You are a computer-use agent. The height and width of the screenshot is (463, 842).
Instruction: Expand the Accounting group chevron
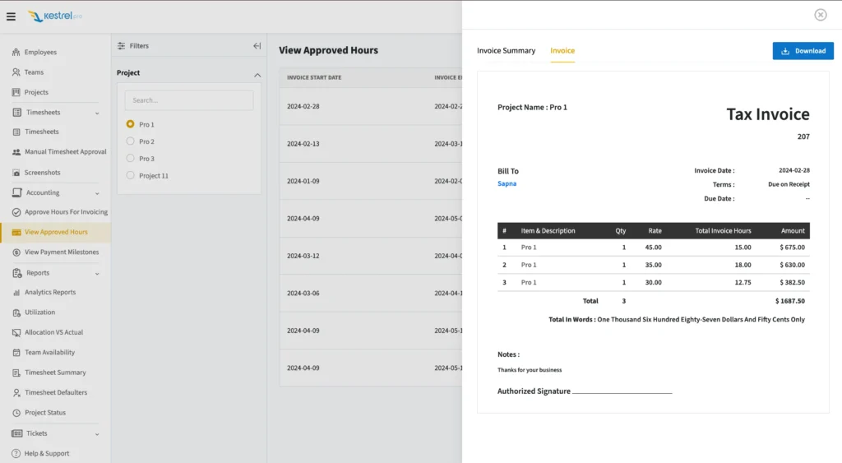pyautogui.click(x=97, y=192)
